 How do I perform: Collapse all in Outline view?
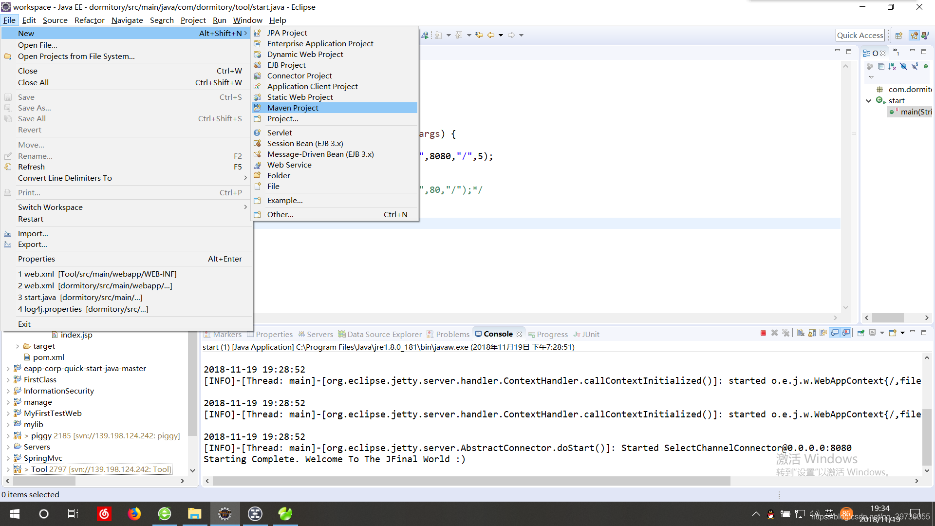point(881,66)
